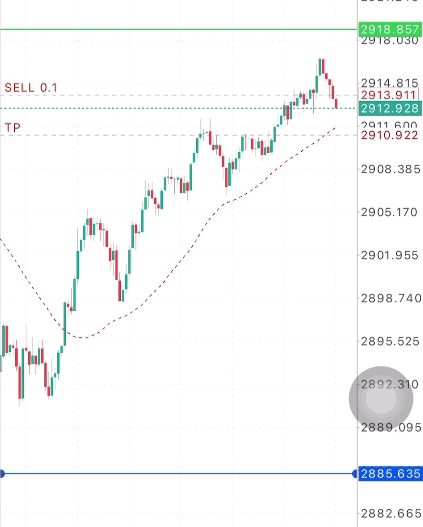Click the 2905.170 price axis label
The width and height of the screenshot is (423, 527).
[390, 212]
